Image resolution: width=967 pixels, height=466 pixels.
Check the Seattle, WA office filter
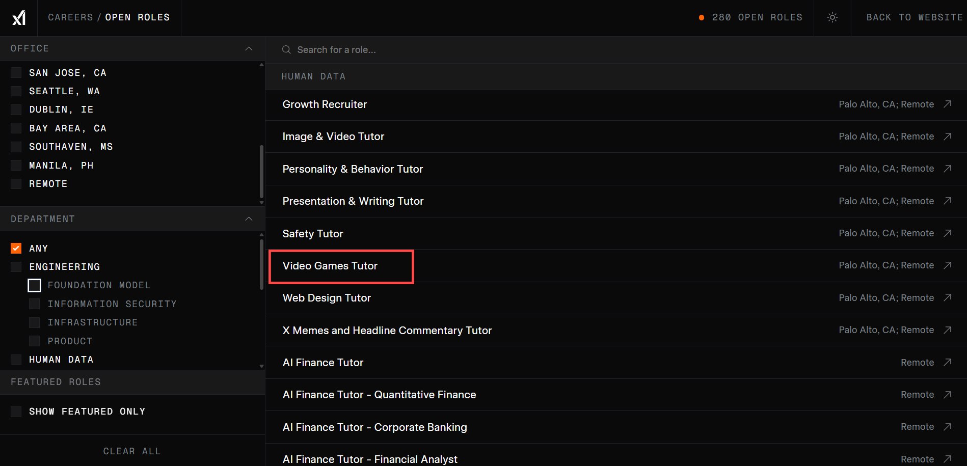pos(16,91)
